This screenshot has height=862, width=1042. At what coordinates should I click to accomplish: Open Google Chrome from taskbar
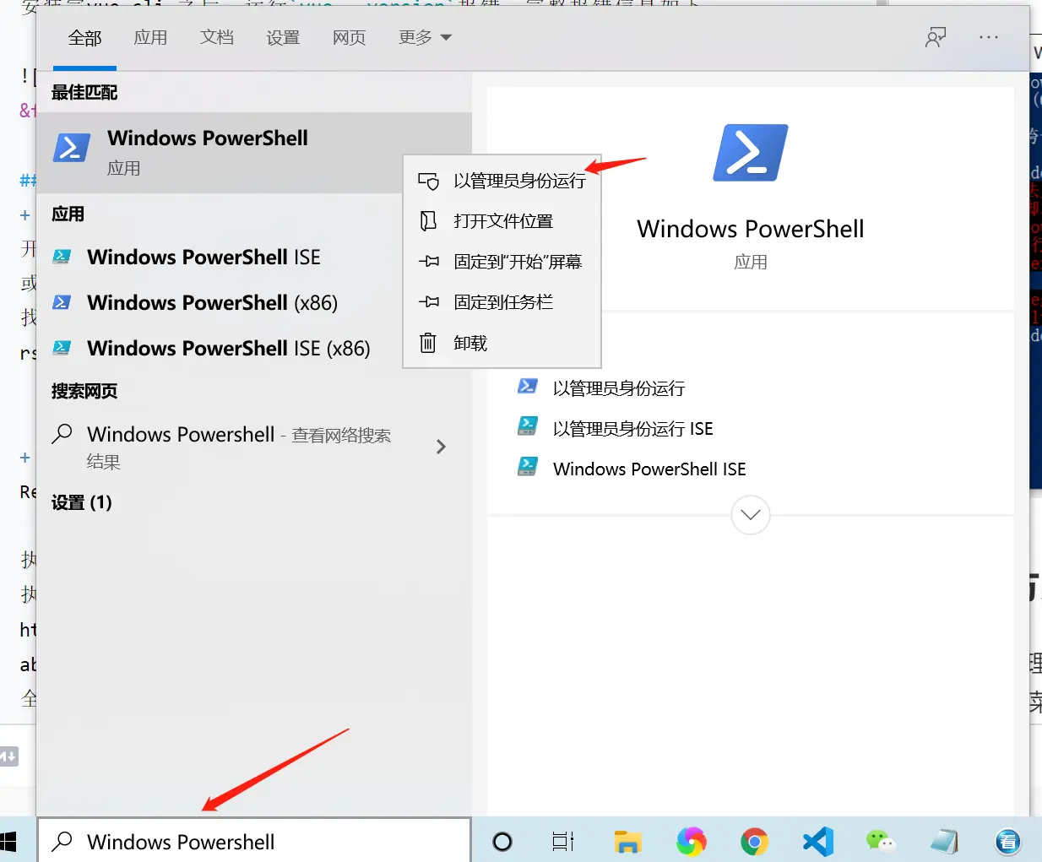754,842
